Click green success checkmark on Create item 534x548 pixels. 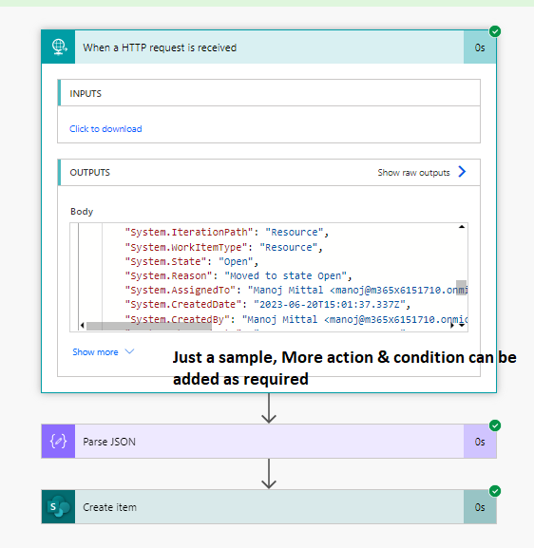pos(495,491)
